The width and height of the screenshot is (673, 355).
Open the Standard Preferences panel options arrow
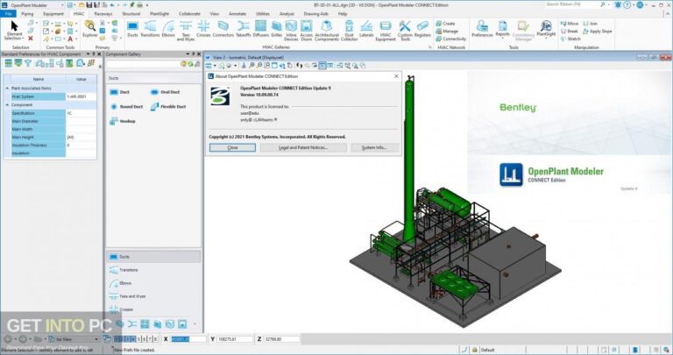pos(88,54)
